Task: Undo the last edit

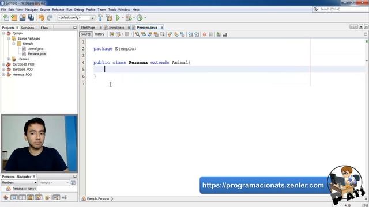Action: pyautogui.click(x=42, y=18)
